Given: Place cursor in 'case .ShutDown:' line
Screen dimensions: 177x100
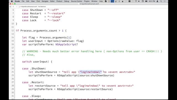Looking at the screenshot, I should click(34, 69).
